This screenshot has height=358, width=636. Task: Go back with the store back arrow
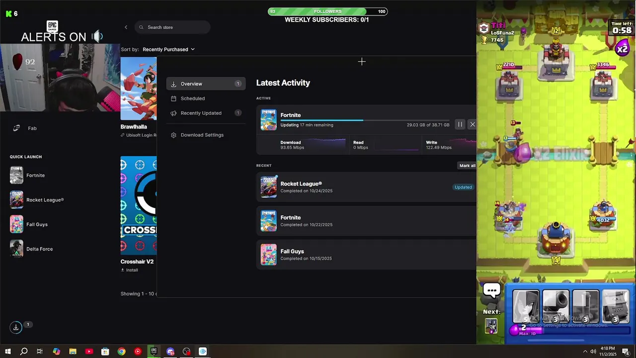pyautogui.click(x=126, y=27)
